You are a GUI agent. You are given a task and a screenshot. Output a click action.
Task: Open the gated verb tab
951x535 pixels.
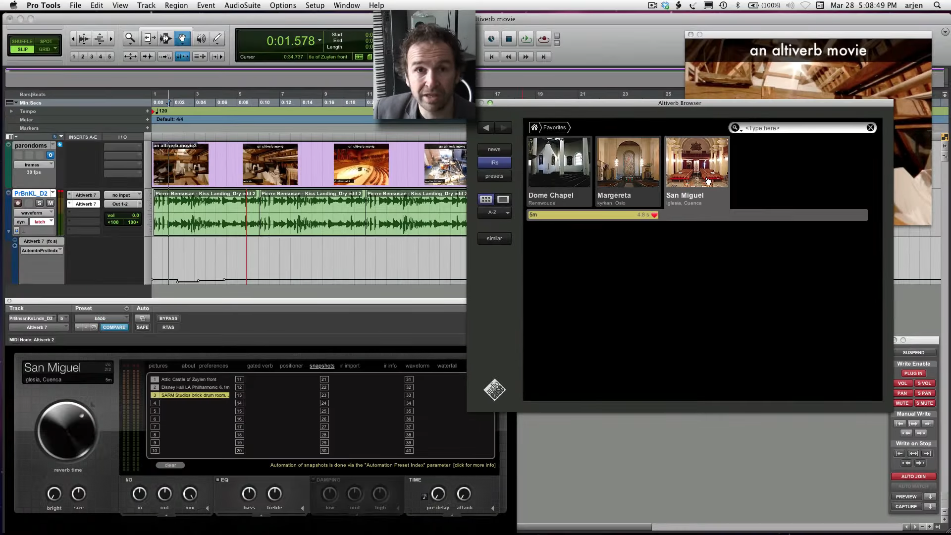click(x=260, y=366)
